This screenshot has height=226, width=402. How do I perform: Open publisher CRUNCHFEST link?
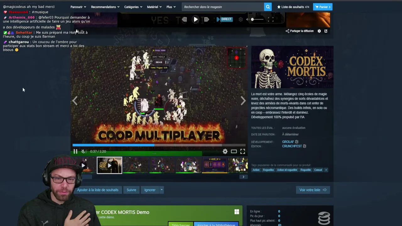click(292, 146)
